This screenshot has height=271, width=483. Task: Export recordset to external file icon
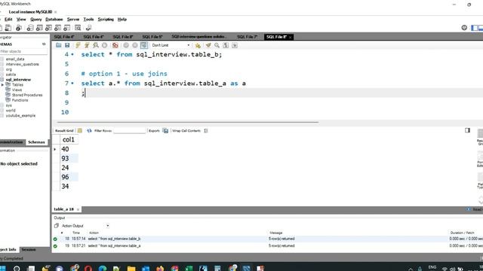[x=165, y=130]
